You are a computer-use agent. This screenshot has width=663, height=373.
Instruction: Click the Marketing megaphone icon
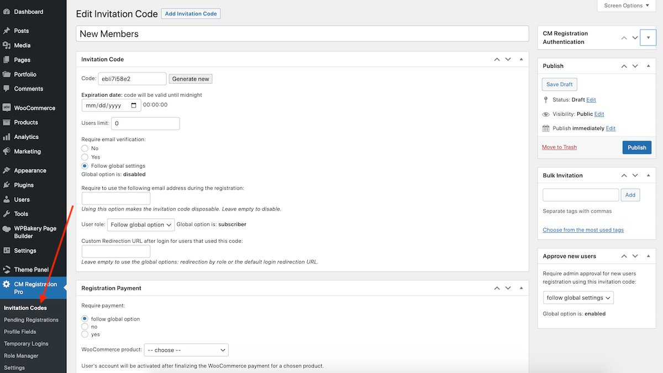coord(7,151)
